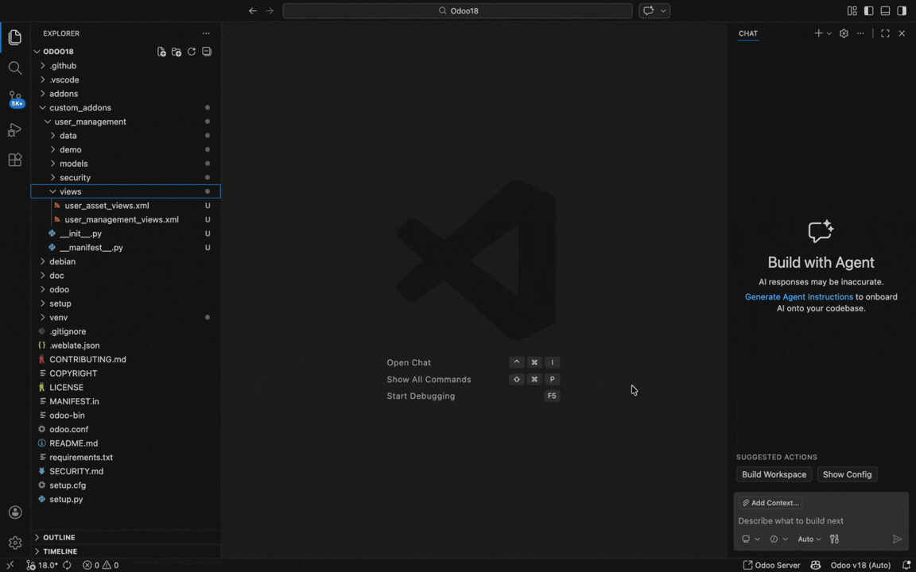Screen dimensions: 916x572
Task: Open the Run and Debug view
Action: (15, 129)
